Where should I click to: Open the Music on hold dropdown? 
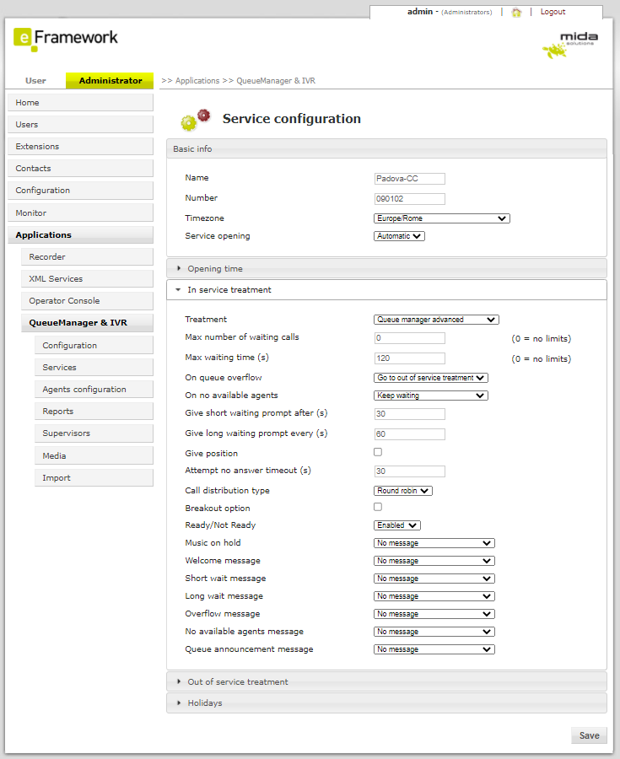(434, 543)
